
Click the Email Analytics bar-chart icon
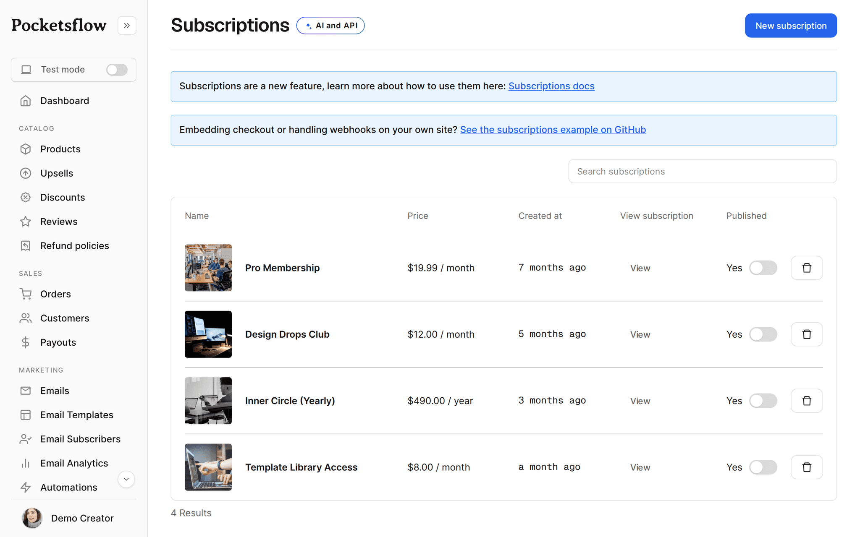pyautogui.click(x=26, y=463)
